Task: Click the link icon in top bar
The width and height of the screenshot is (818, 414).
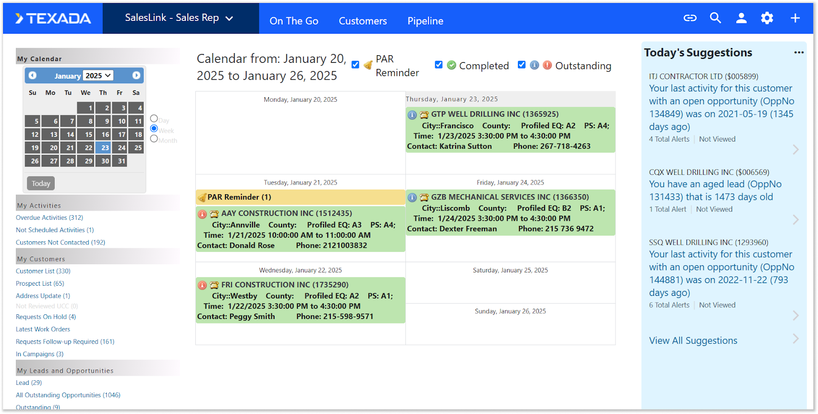Action: 690,18
